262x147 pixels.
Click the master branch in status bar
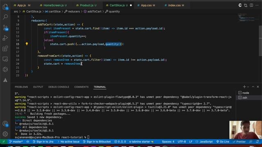[16, 142]
